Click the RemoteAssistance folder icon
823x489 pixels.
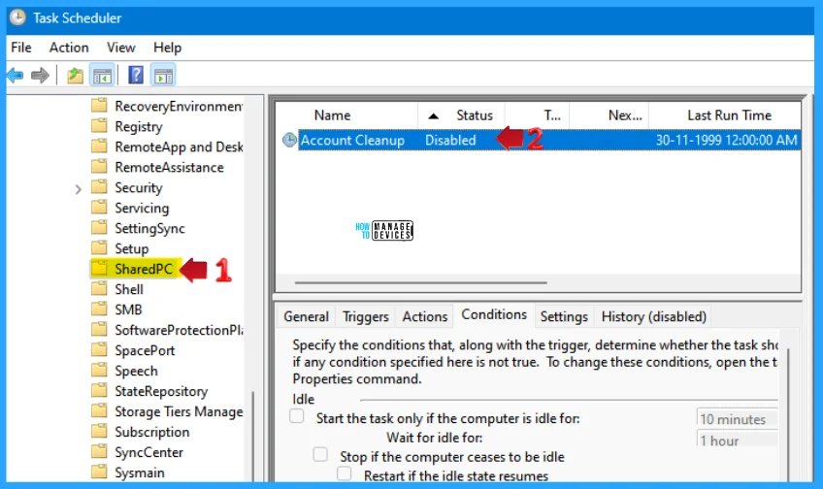coord(99,168)
